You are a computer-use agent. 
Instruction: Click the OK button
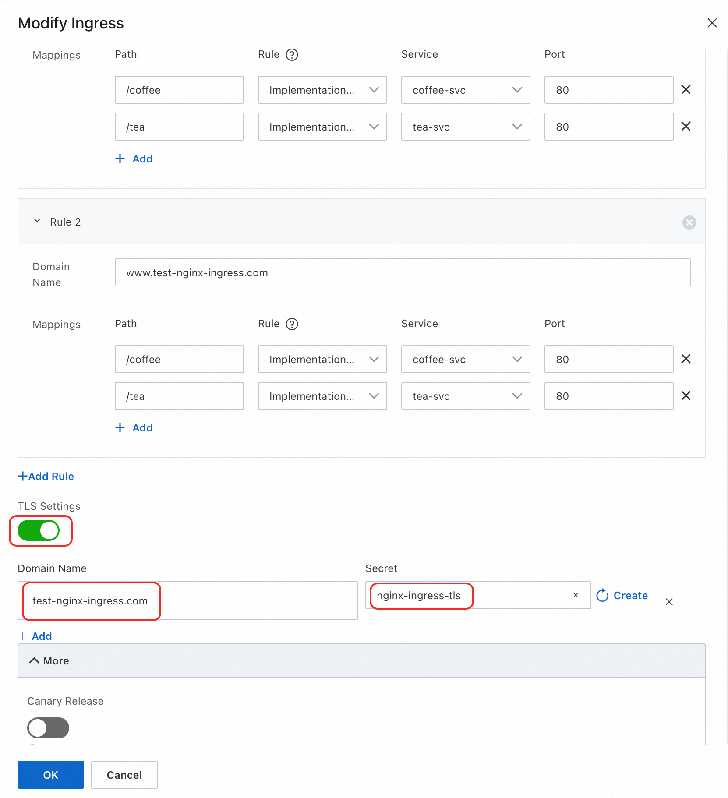51,775
